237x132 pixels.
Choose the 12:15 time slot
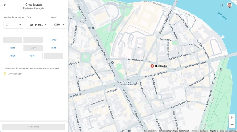12,48
